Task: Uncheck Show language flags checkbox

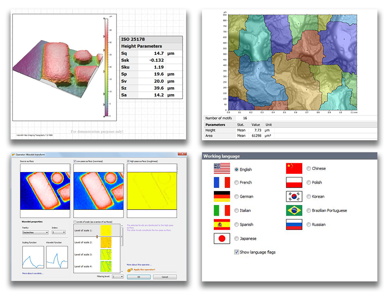Action: click(x=237, y=252)
